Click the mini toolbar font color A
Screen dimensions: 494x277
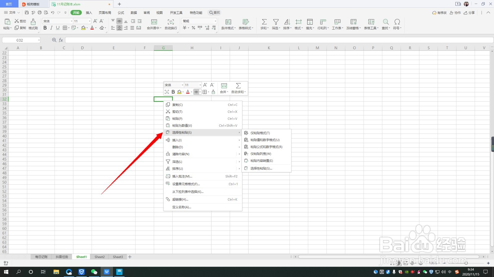pos(188,92)
